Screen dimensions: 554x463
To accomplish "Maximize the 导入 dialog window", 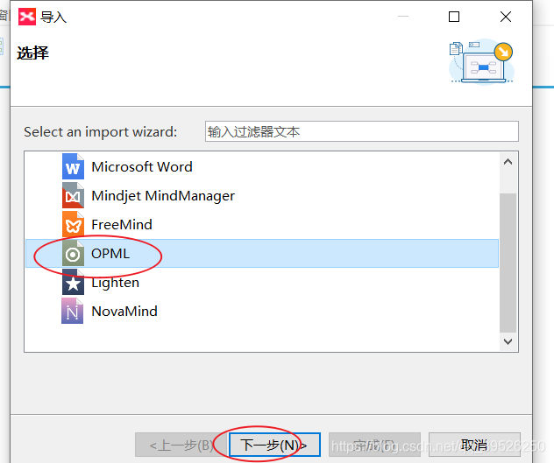I will pos(454,17).
